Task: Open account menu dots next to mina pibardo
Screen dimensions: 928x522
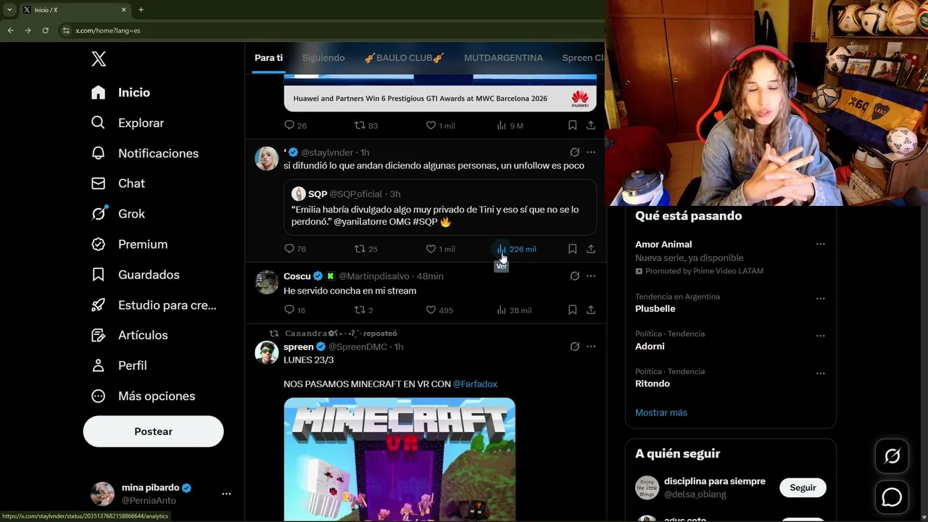Action: tap(226, 494)
